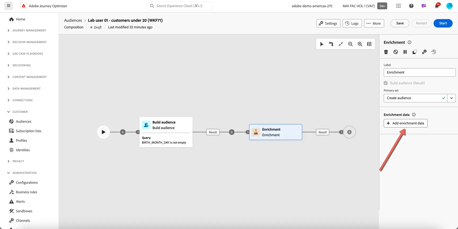Open the Logs button

tap(352, 23)
